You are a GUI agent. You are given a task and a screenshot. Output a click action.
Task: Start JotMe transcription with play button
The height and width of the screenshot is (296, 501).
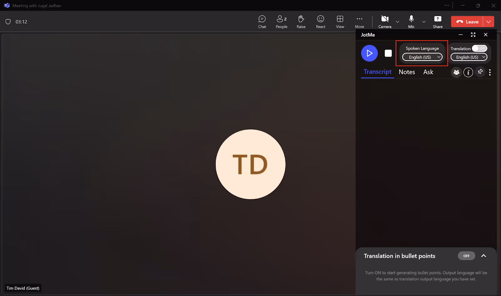pos(369,53)
